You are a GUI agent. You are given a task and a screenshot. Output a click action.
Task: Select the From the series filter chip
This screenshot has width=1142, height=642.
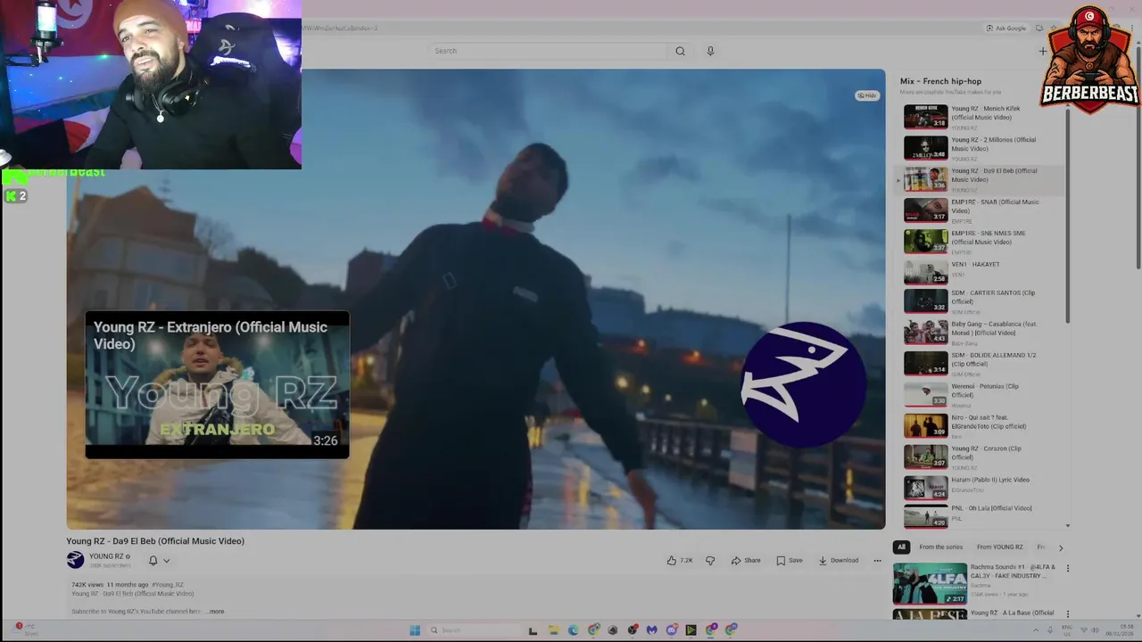(940, 547)
